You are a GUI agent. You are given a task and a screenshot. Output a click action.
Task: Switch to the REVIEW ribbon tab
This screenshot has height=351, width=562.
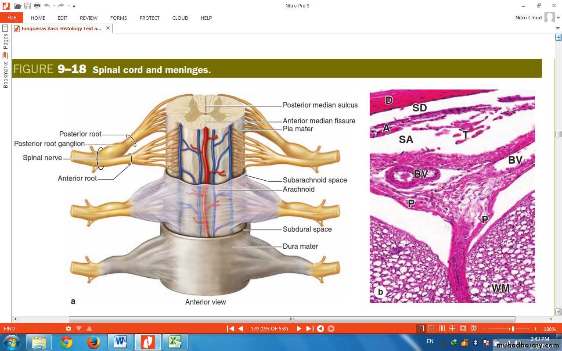pos(89,18)
